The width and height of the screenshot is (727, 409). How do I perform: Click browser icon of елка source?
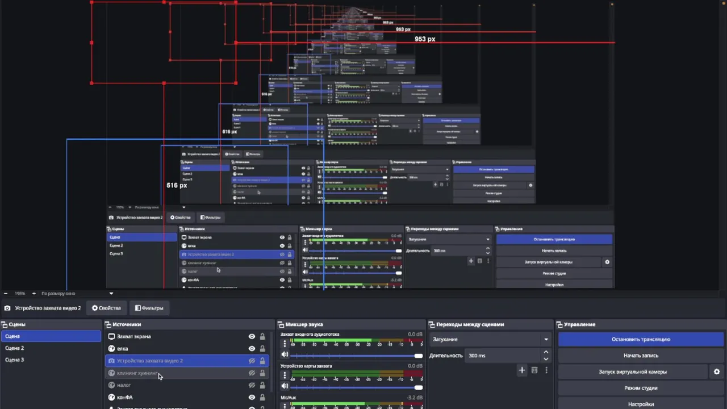[x=111, y=348]
